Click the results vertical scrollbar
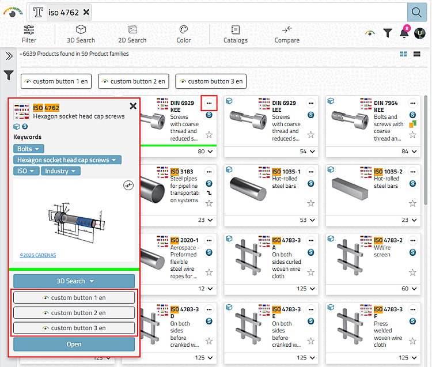The width and height of the screenshot is (432, 367). (x=426, y=150)
